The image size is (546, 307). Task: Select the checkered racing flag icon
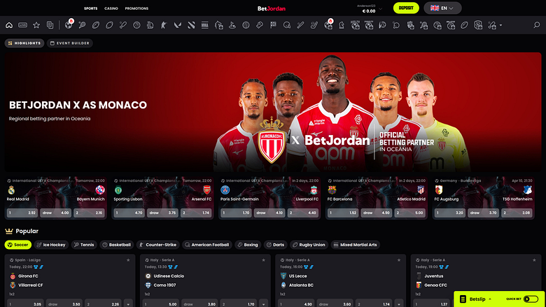click(273, 25)
